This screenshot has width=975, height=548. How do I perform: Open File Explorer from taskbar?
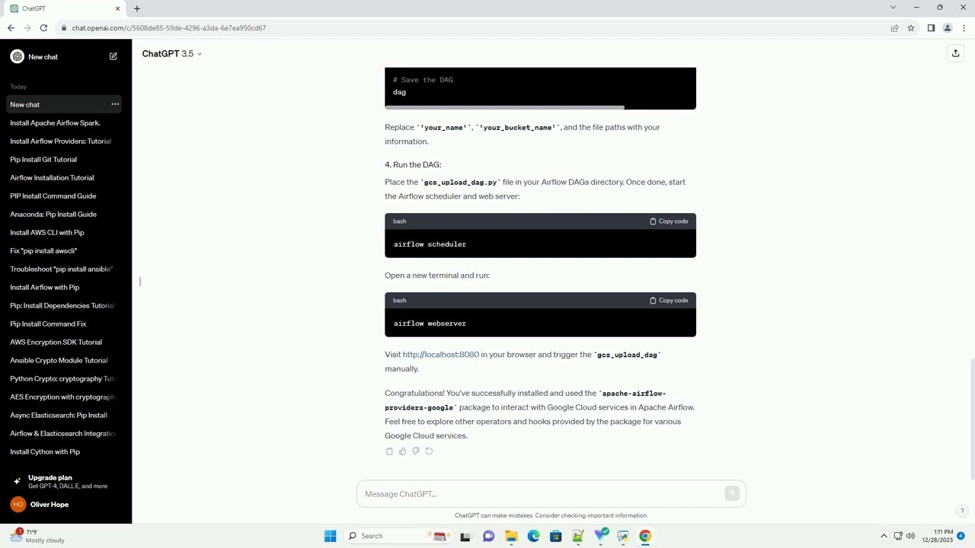coord(511,536)
